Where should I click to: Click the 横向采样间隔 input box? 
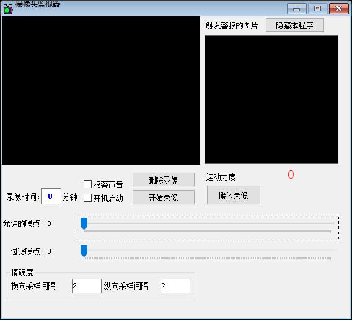87,286
